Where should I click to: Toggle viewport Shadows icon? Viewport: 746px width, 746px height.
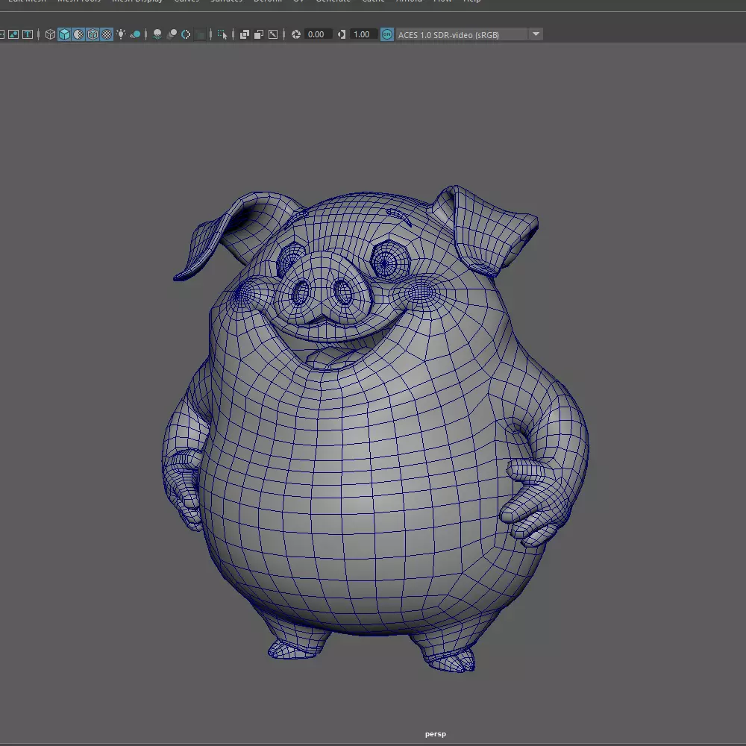(x=135, y=34)
